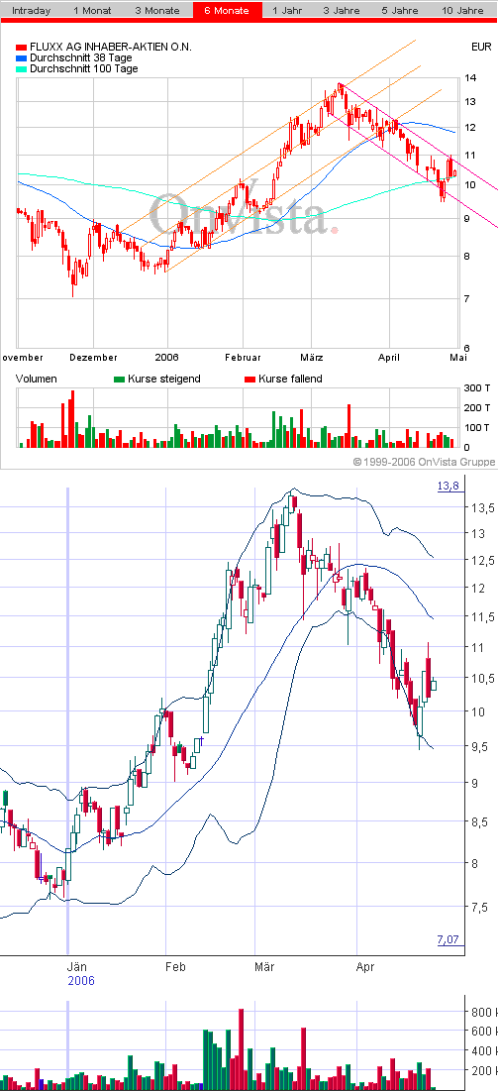Select the active 6 Monate tab
The width and height of the screenshot is (498, 1091).
228,11
